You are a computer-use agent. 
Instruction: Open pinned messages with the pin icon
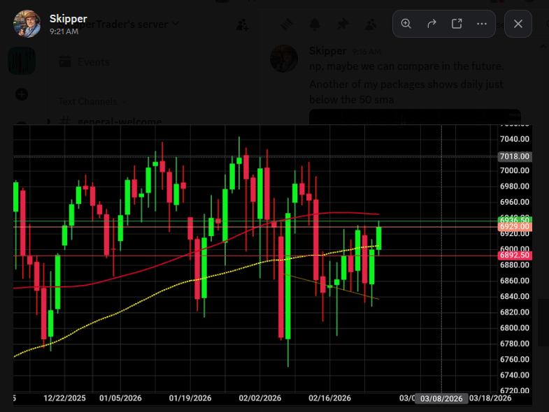click(x=342, y=24)
